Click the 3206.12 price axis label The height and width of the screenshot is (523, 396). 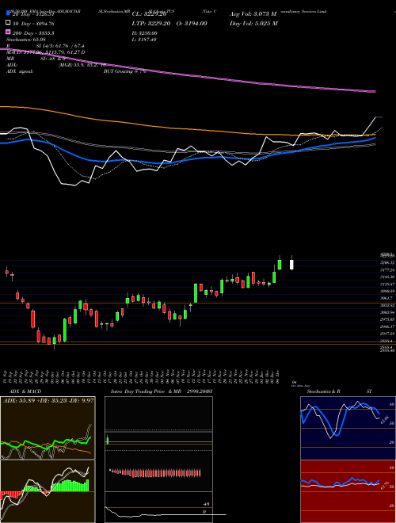pyautogui.click(x=388, y=263)
